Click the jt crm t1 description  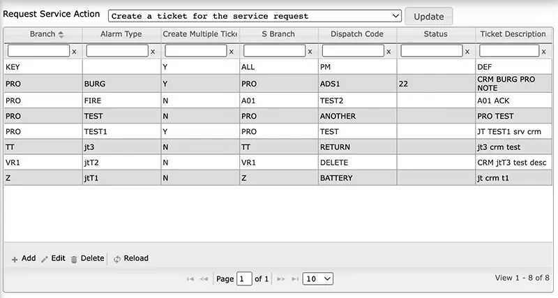pyautogui.click(x=514, y=178)
